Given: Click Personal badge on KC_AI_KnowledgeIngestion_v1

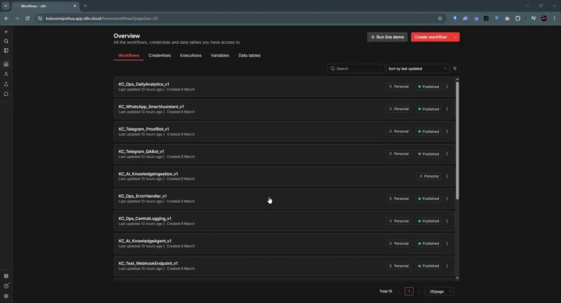Looking at the screenshot, I should coord(429,176).
